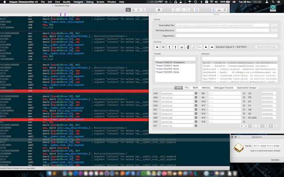This screenshot has width=284, height=177.
Task: Switch to the MMX tab
Action: (x=195, y=88)
